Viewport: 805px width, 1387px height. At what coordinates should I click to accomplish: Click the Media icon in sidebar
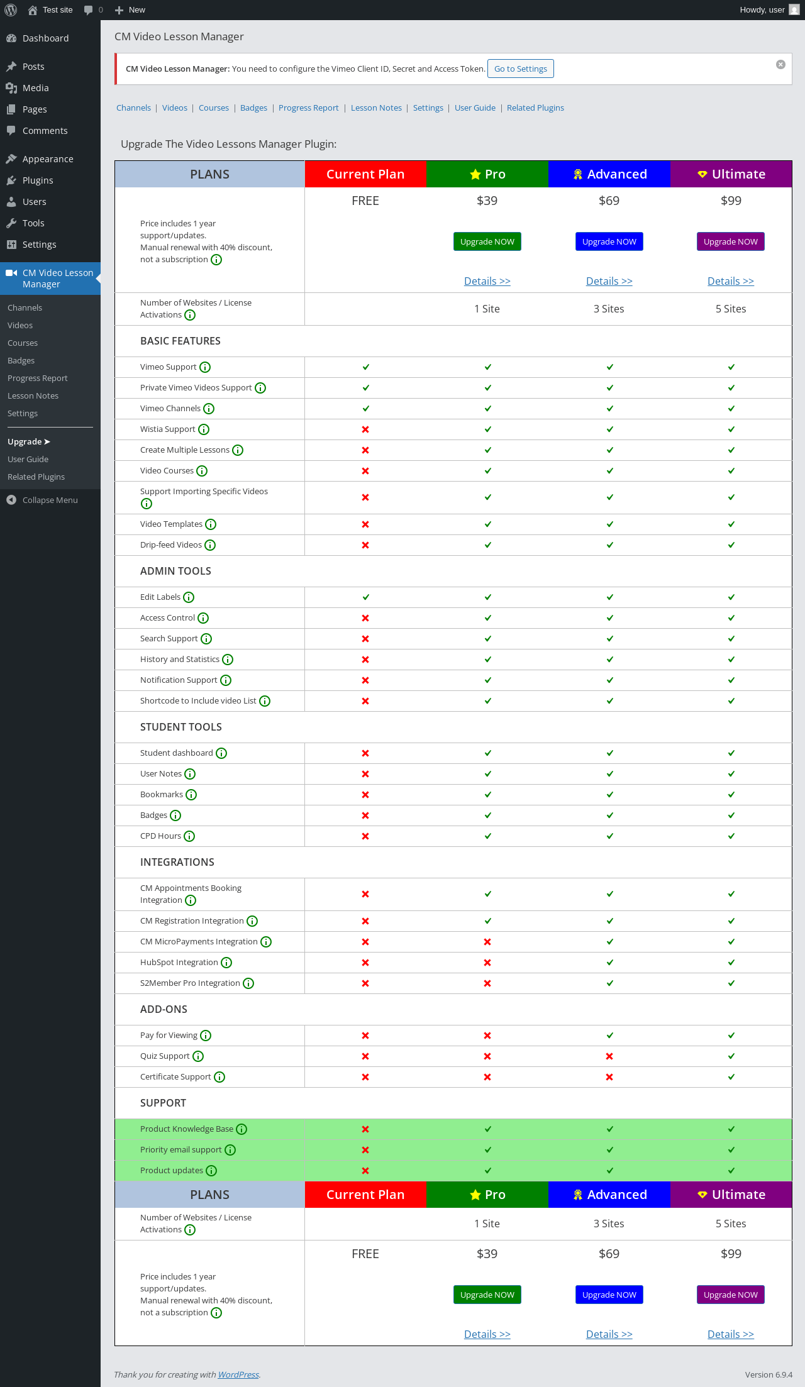[11, 88]
